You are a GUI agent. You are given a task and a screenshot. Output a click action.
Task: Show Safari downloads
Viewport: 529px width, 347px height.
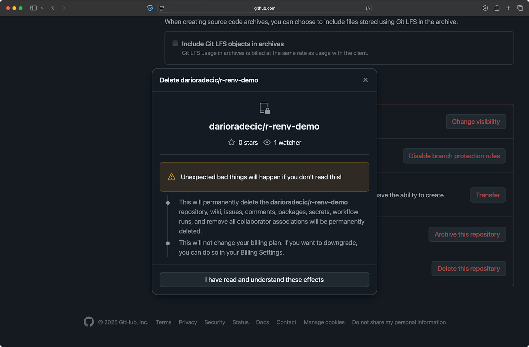click(x=485, y=8)
